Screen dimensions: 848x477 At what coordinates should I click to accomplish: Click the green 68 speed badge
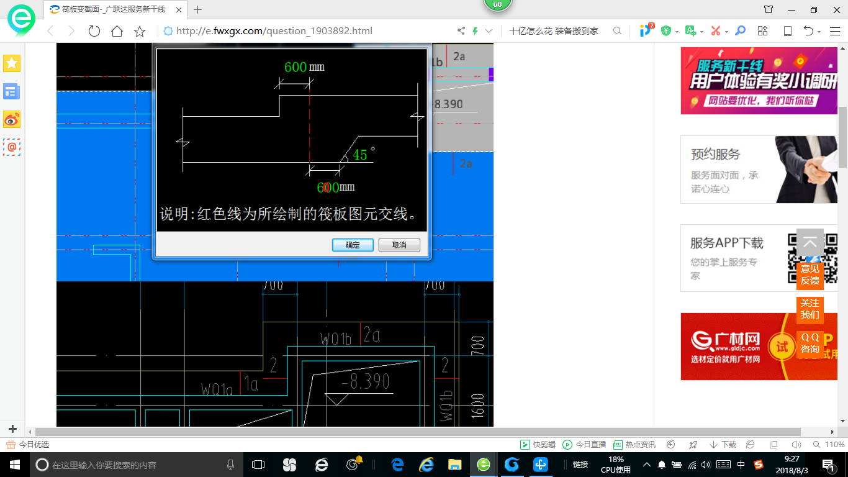(497, 5)
